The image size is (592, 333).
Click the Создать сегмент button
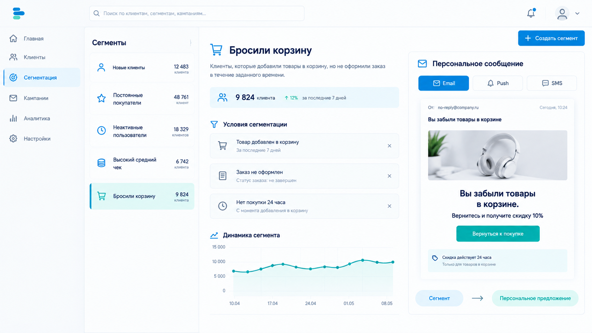(x=551, y=38)
